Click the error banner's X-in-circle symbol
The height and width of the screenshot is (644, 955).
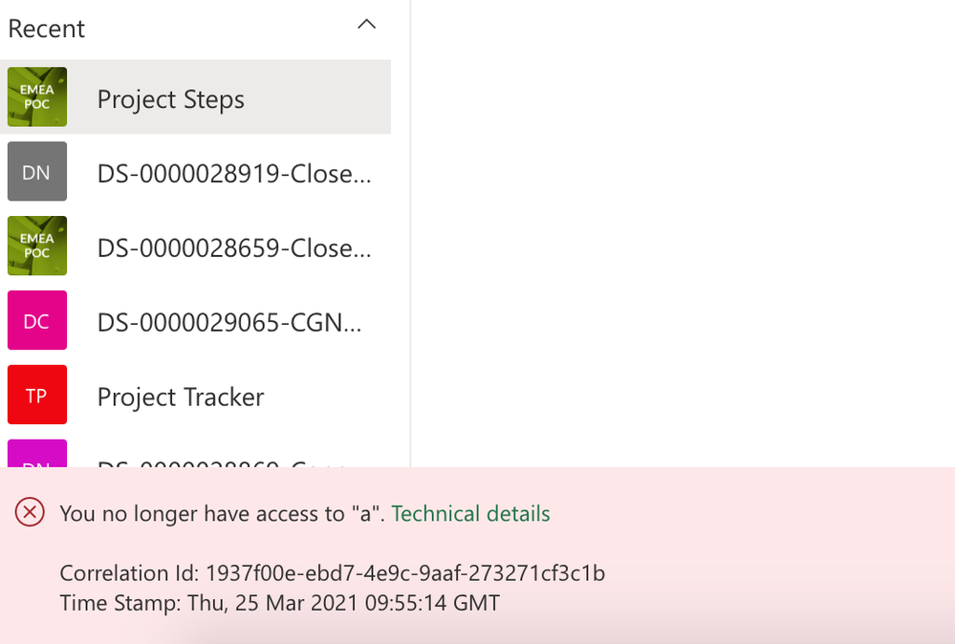click(29, 513)
